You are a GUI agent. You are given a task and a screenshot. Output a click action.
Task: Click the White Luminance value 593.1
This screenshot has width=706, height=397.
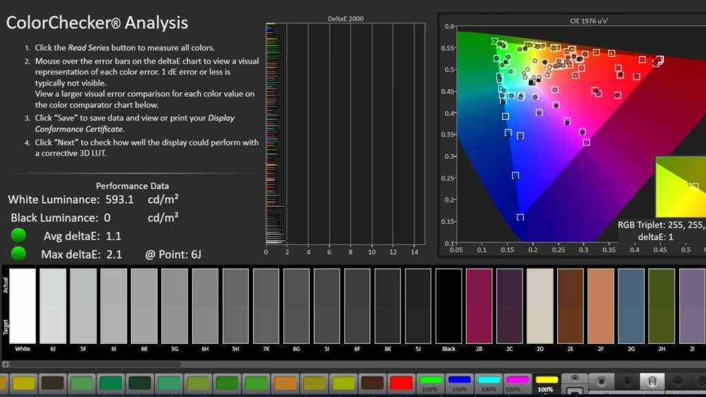(x=119, y=199)
